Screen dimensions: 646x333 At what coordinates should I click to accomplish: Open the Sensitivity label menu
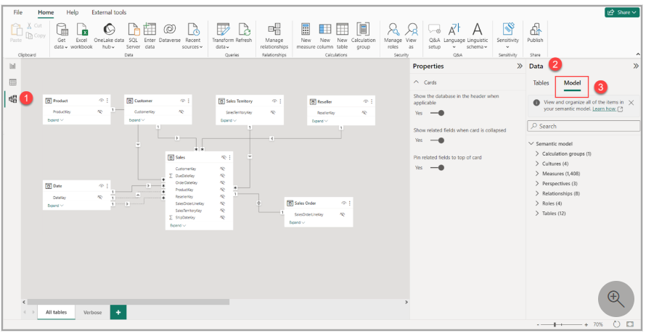507,36
